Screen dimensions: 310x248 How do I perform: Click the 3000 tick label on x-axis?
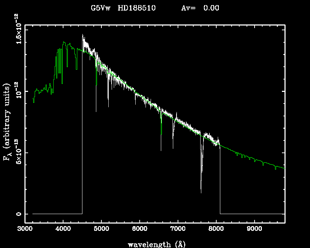tap(25, 229)
